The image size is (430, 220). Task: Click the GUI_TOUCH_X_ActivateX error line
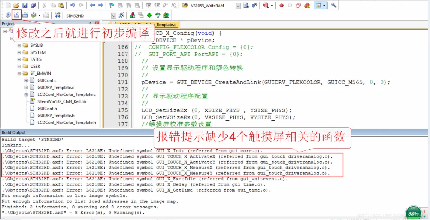[x=167, y=156]
